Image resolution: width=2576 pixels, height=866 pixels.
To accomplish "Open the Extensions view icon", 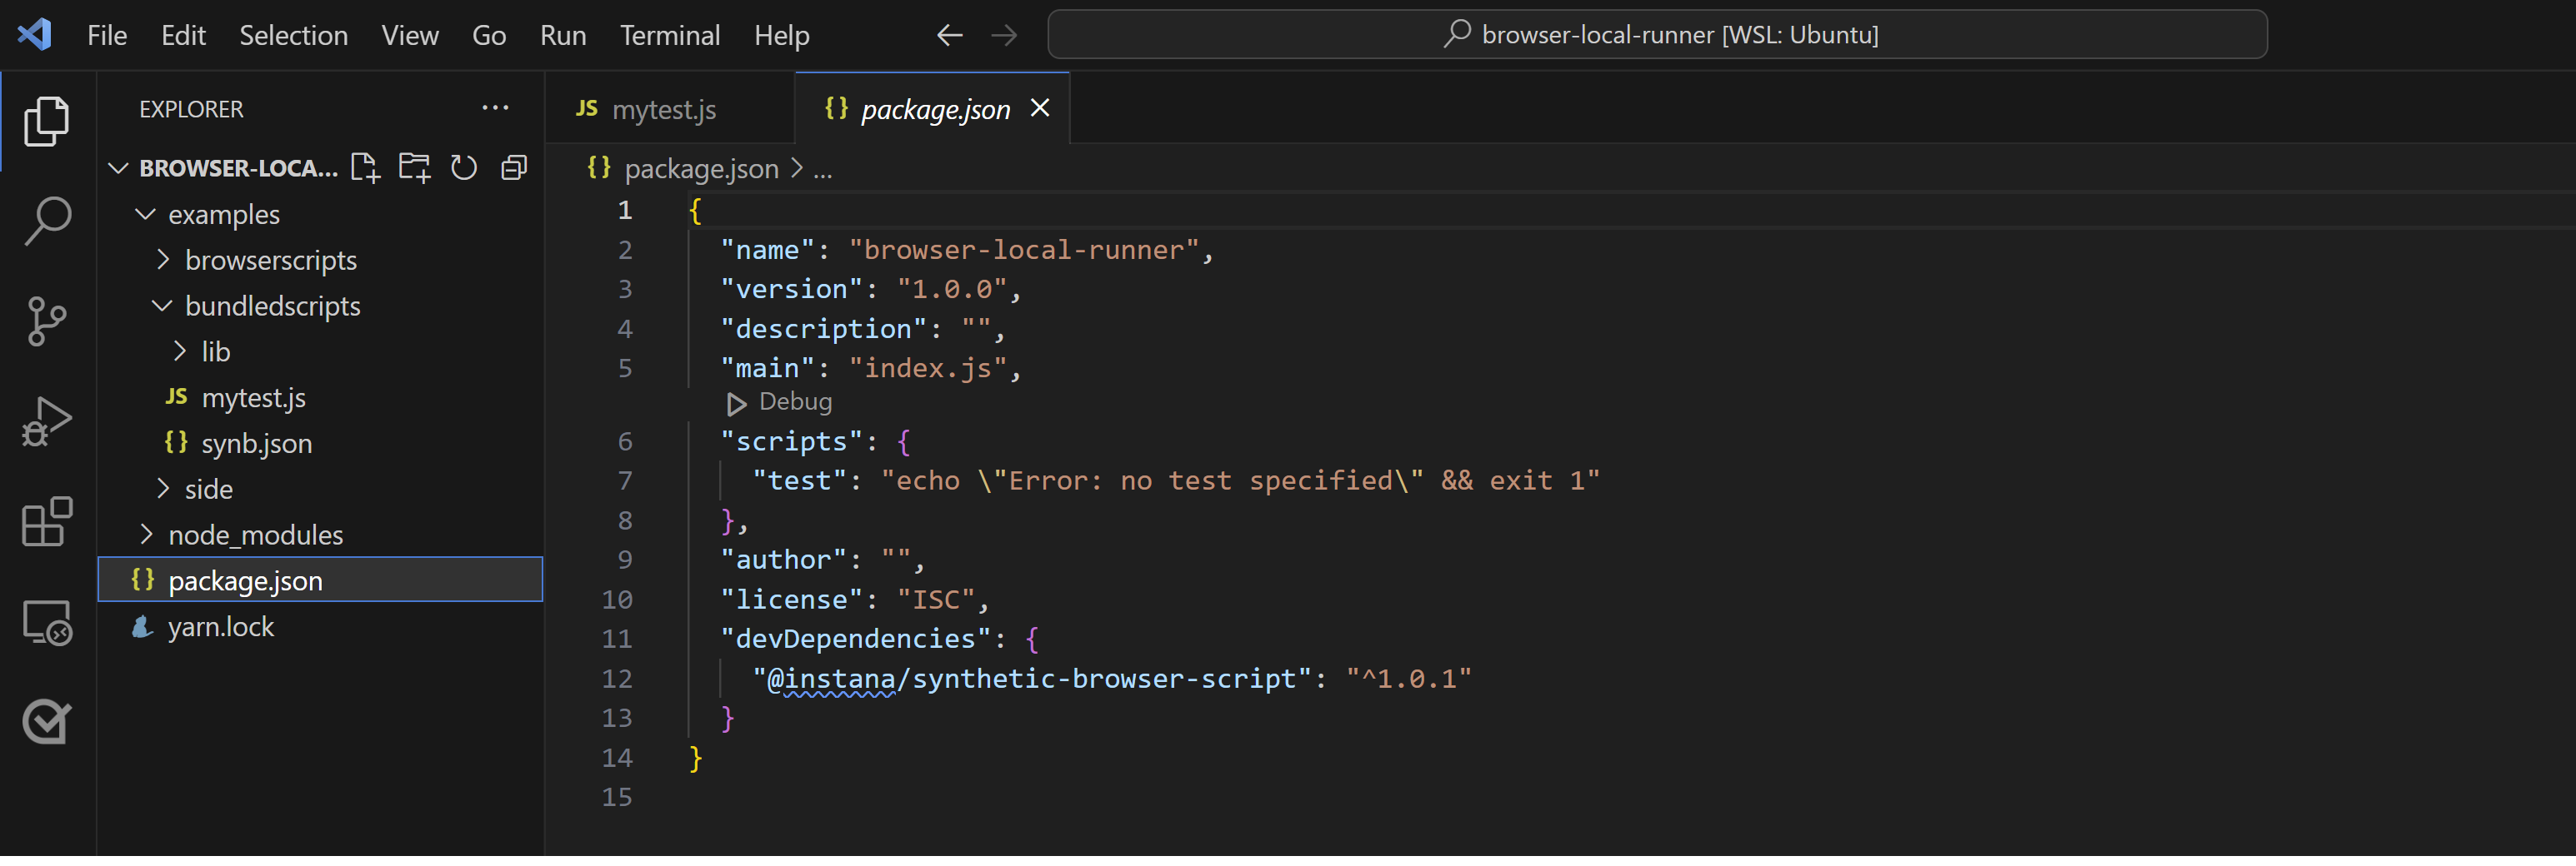I will [x=47, y=522].
